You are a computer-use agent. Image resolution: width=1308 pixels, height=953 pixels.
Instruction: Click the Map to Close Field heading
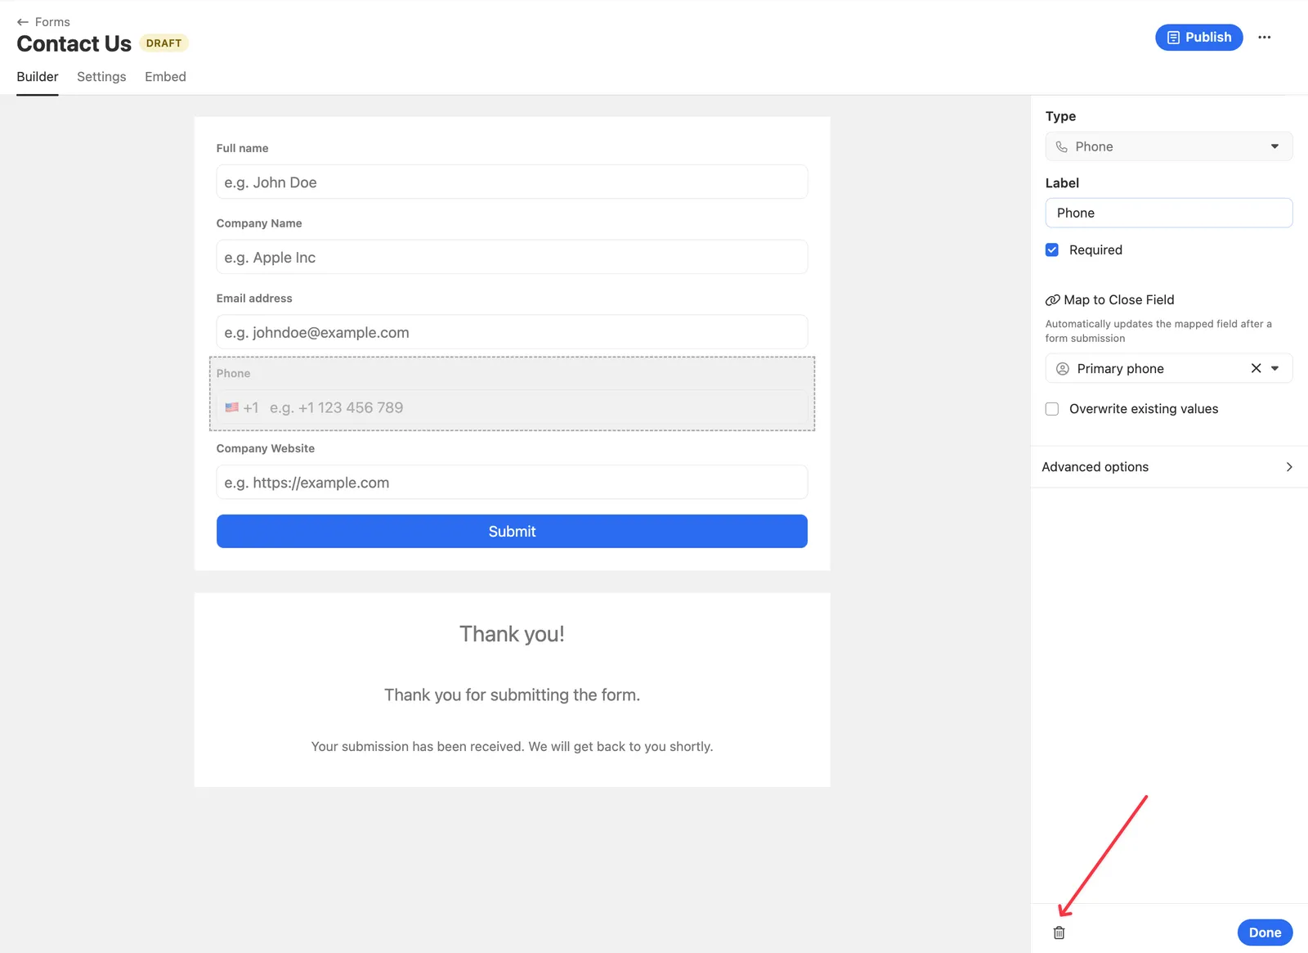[x=1118, y=299]
